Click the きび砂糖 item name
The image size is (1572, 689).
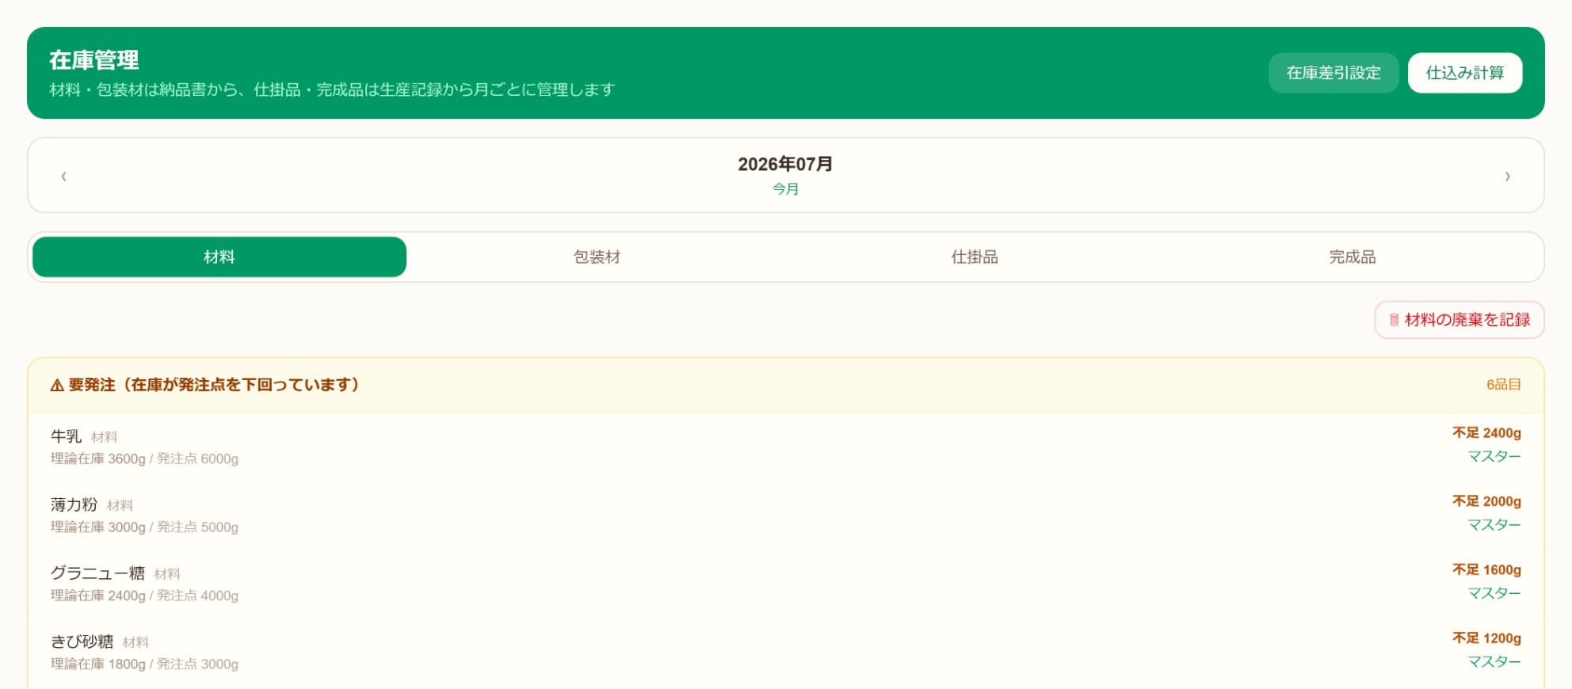(x=82, y=641)
